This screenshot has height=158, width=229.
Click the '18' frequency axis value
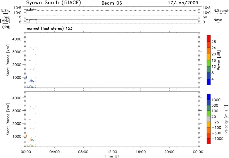click(x=19, y=17)
